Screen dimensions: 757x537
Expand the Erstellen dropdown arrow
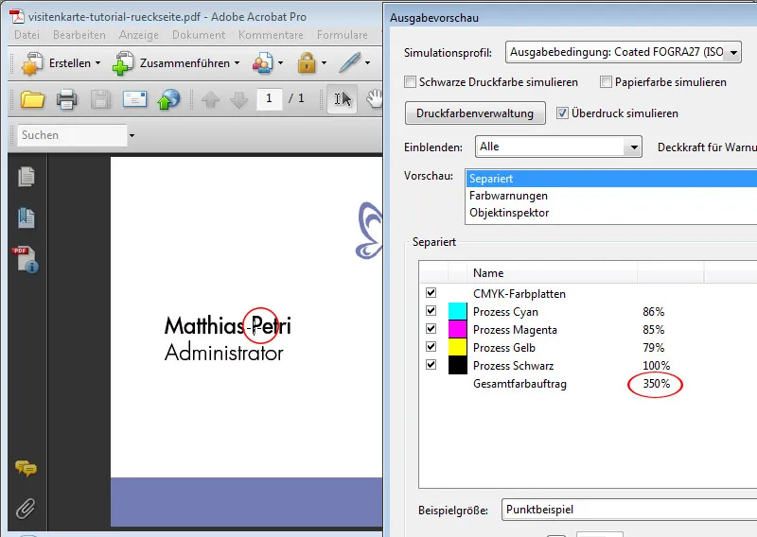pos(98,63)
